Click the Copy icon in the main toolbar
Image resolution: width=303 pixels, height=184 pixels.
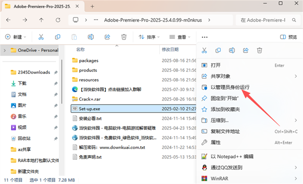pos(58,37)
